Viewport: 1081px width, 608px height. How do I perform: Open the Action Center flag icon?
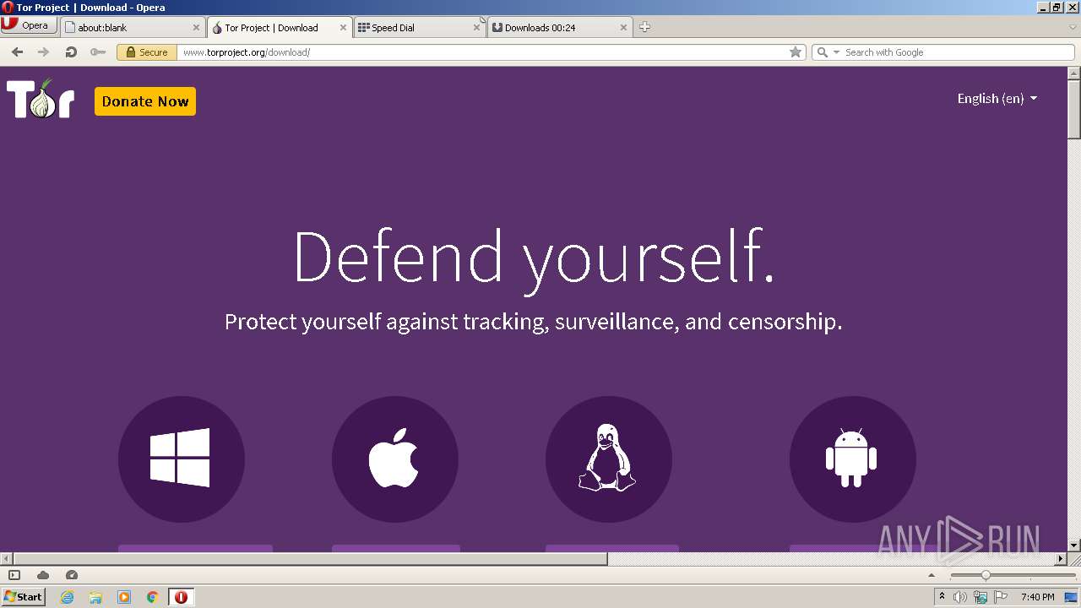(1001, 597)
